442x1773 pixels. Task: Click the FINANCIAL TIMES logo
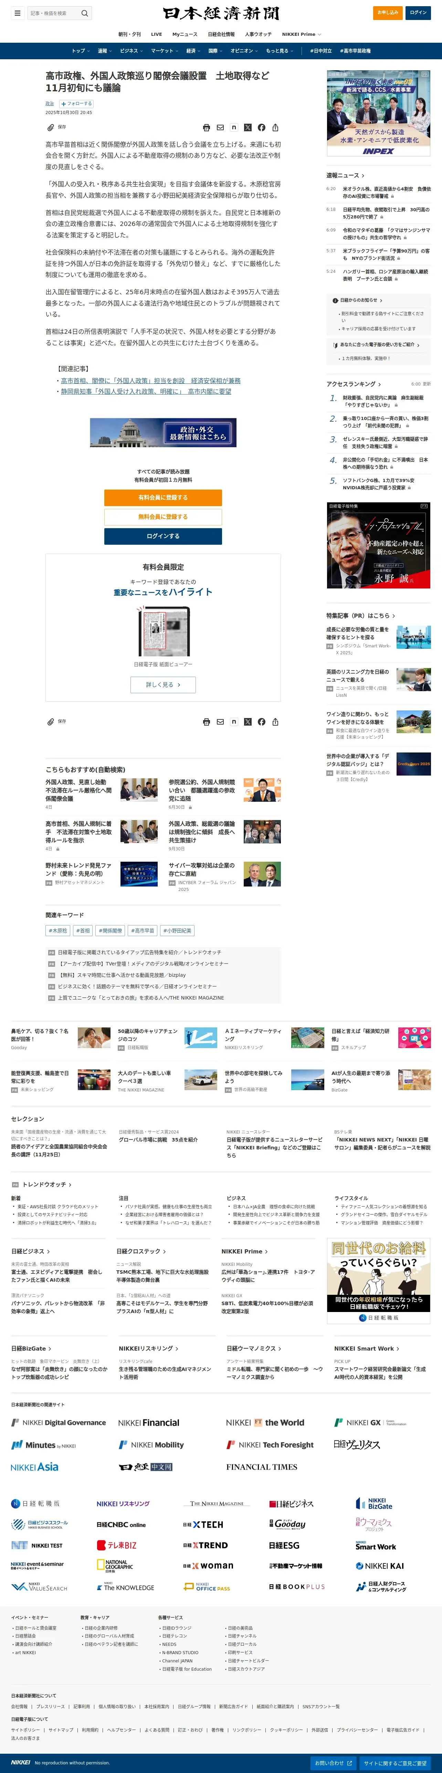click(x=262, y=1467)
